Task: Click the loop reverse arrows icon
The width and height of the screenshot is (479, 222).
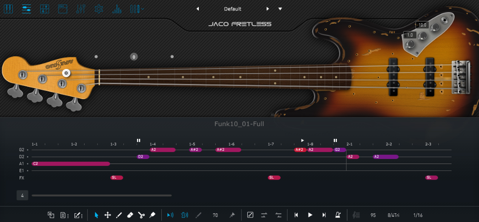Action: (278, 215)
